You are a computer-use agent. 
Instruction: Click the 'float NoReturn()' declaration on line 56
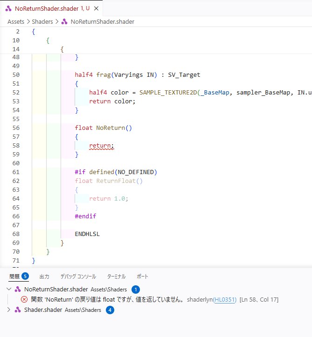tap(103, 128)
